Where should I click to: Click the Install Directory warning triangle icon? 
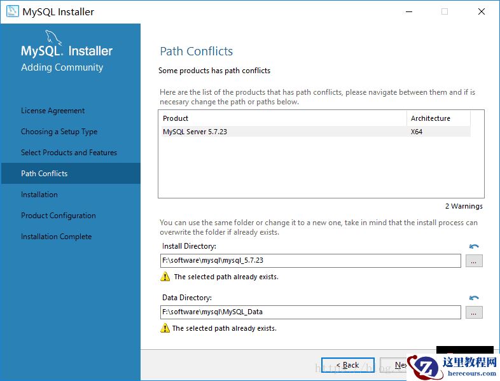[165, 277]
